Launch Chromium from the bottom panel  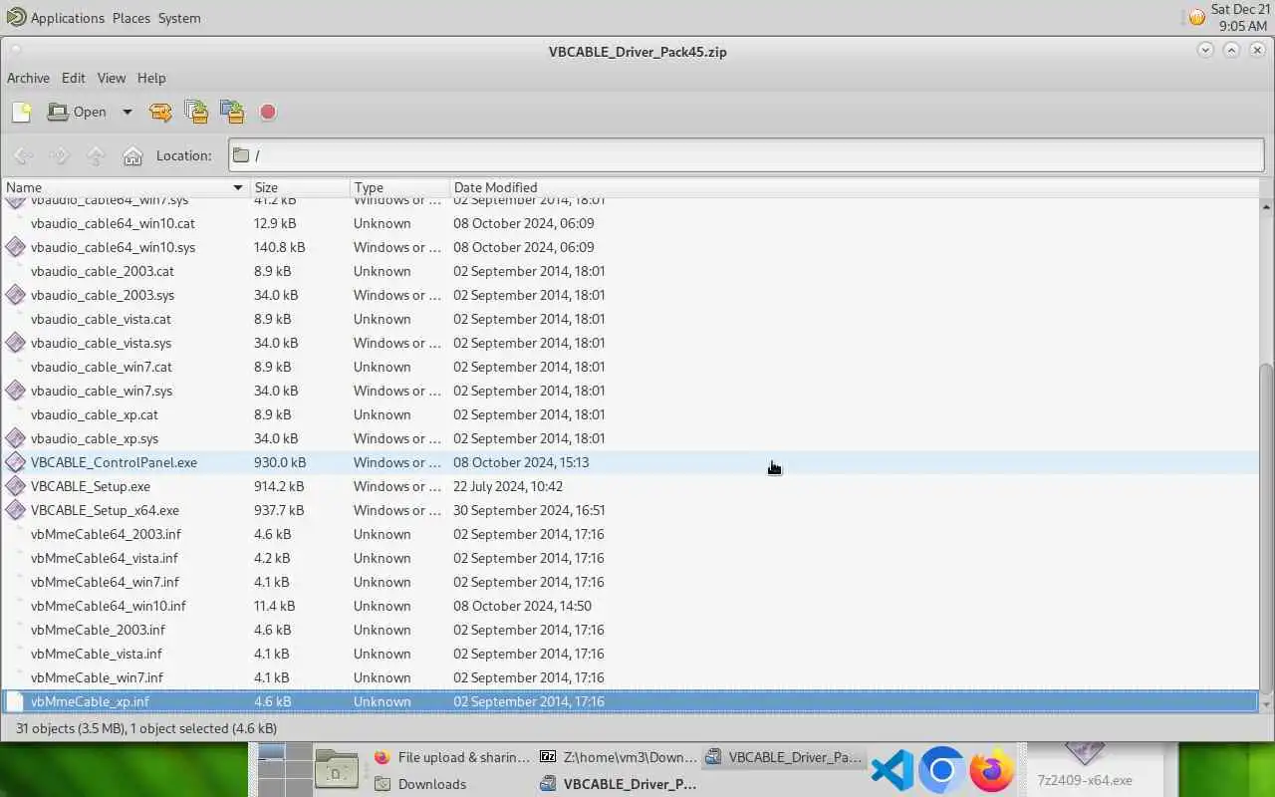tap(941, 770)
